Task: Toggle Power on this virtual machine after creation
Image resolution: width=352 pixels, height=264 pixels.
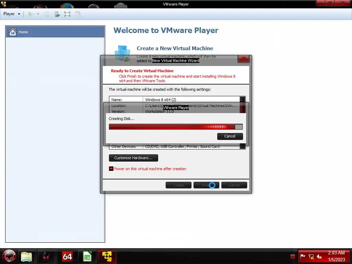Action: 111,168
